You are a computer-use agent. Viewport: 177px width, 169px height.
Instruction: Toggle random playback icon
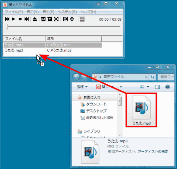56,19
